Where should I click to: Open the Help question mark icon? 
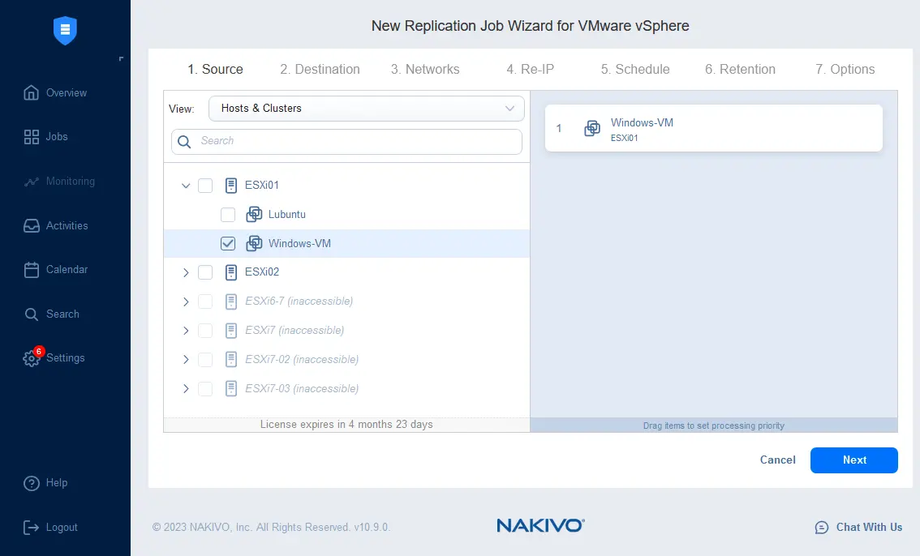pos(31,483)
